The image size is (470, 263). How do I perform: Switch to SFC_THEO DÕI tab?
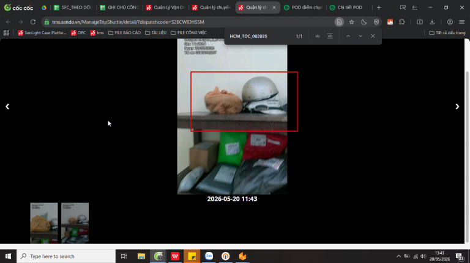tap(73, 7)
